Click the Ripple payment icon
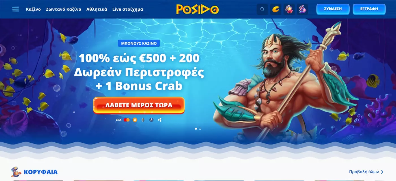 tap(160, 120)
